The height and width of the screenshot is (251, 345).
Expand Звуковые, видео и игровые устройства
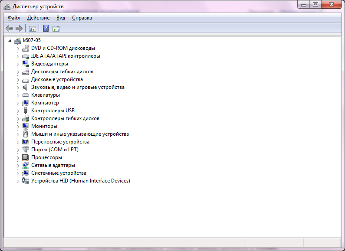click(x=18, y=88)
